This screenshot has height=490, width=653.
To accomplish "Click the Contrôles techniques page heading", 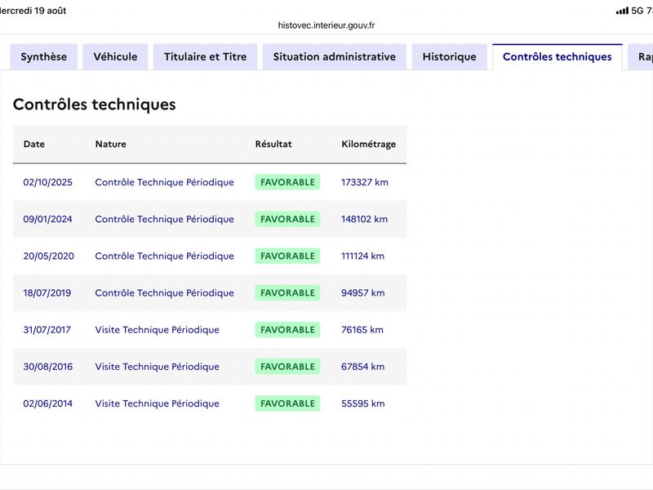I will tap(95, 105).
